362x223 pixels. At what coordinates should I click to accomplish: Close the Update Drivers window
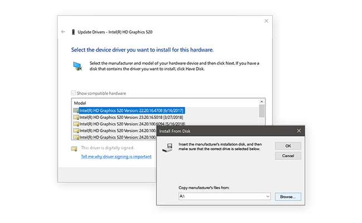pyautogui.click(x=266, y=21)
